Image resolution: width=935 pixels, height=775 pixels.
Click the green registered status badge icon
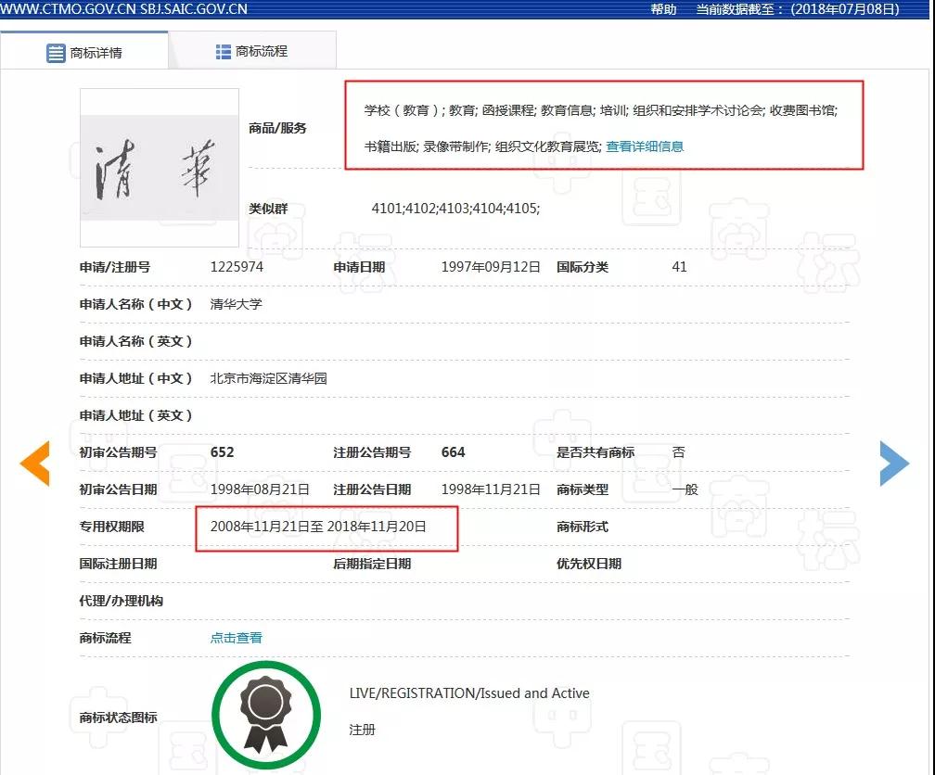coord(266,715)
